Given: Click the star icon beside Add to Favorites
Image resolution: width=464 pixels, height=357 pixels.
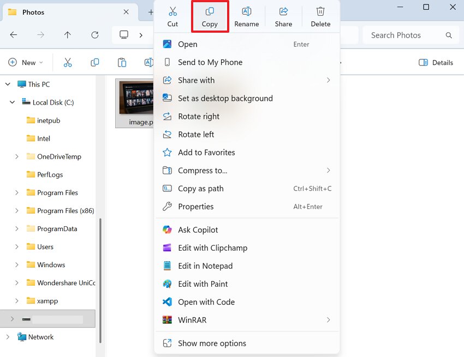Looking at the screenshot, I should click(x=167, y=153).
